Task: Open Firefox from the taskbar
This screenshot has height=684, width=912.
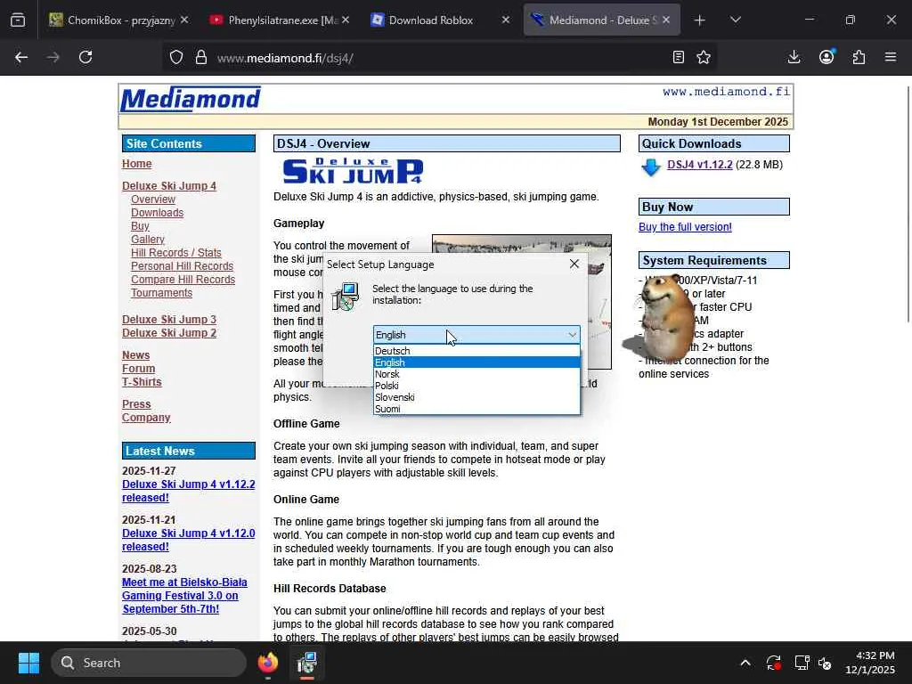Action: tap(268, 663)
